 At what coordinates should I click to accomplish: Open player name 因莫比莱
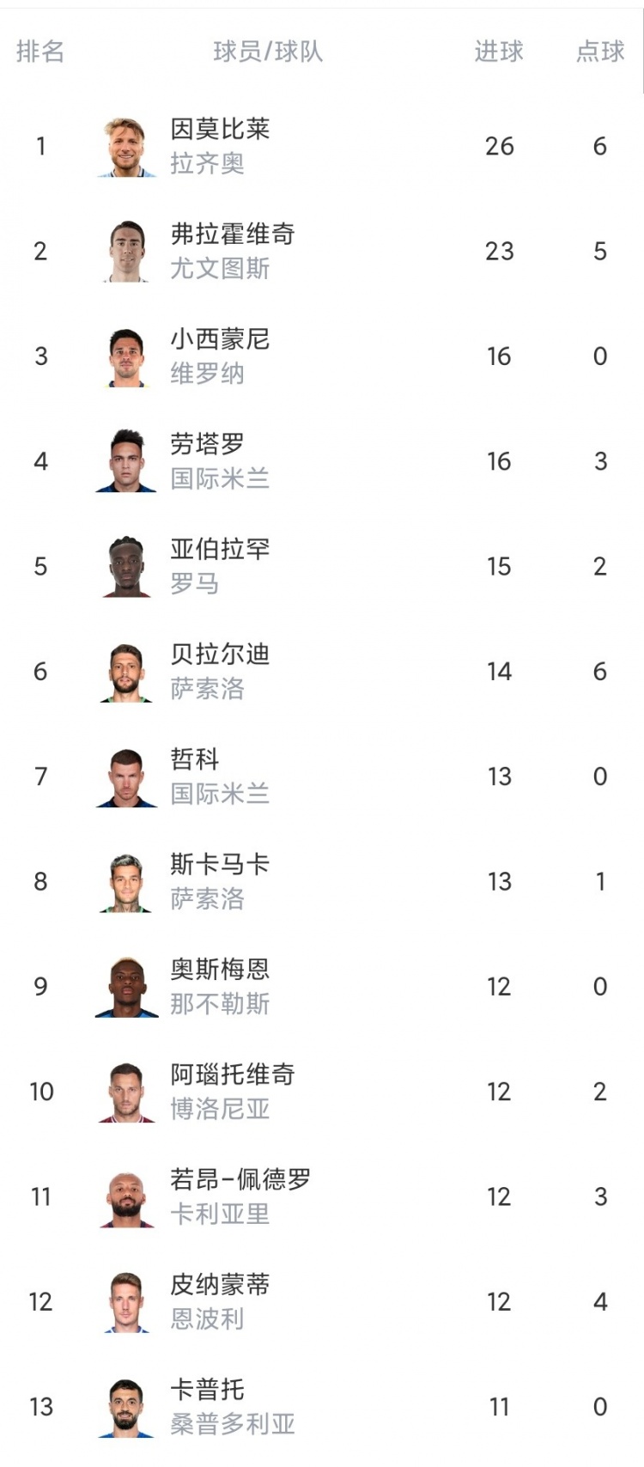220,129
